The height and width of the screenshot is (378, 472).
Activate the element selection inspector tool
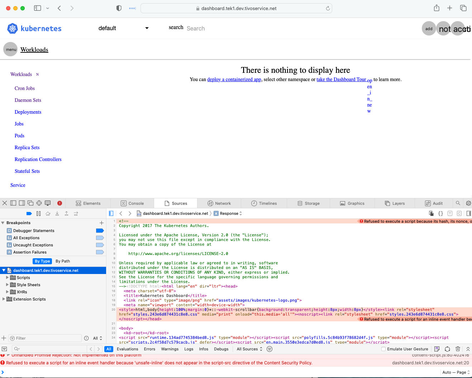(39, 203)
